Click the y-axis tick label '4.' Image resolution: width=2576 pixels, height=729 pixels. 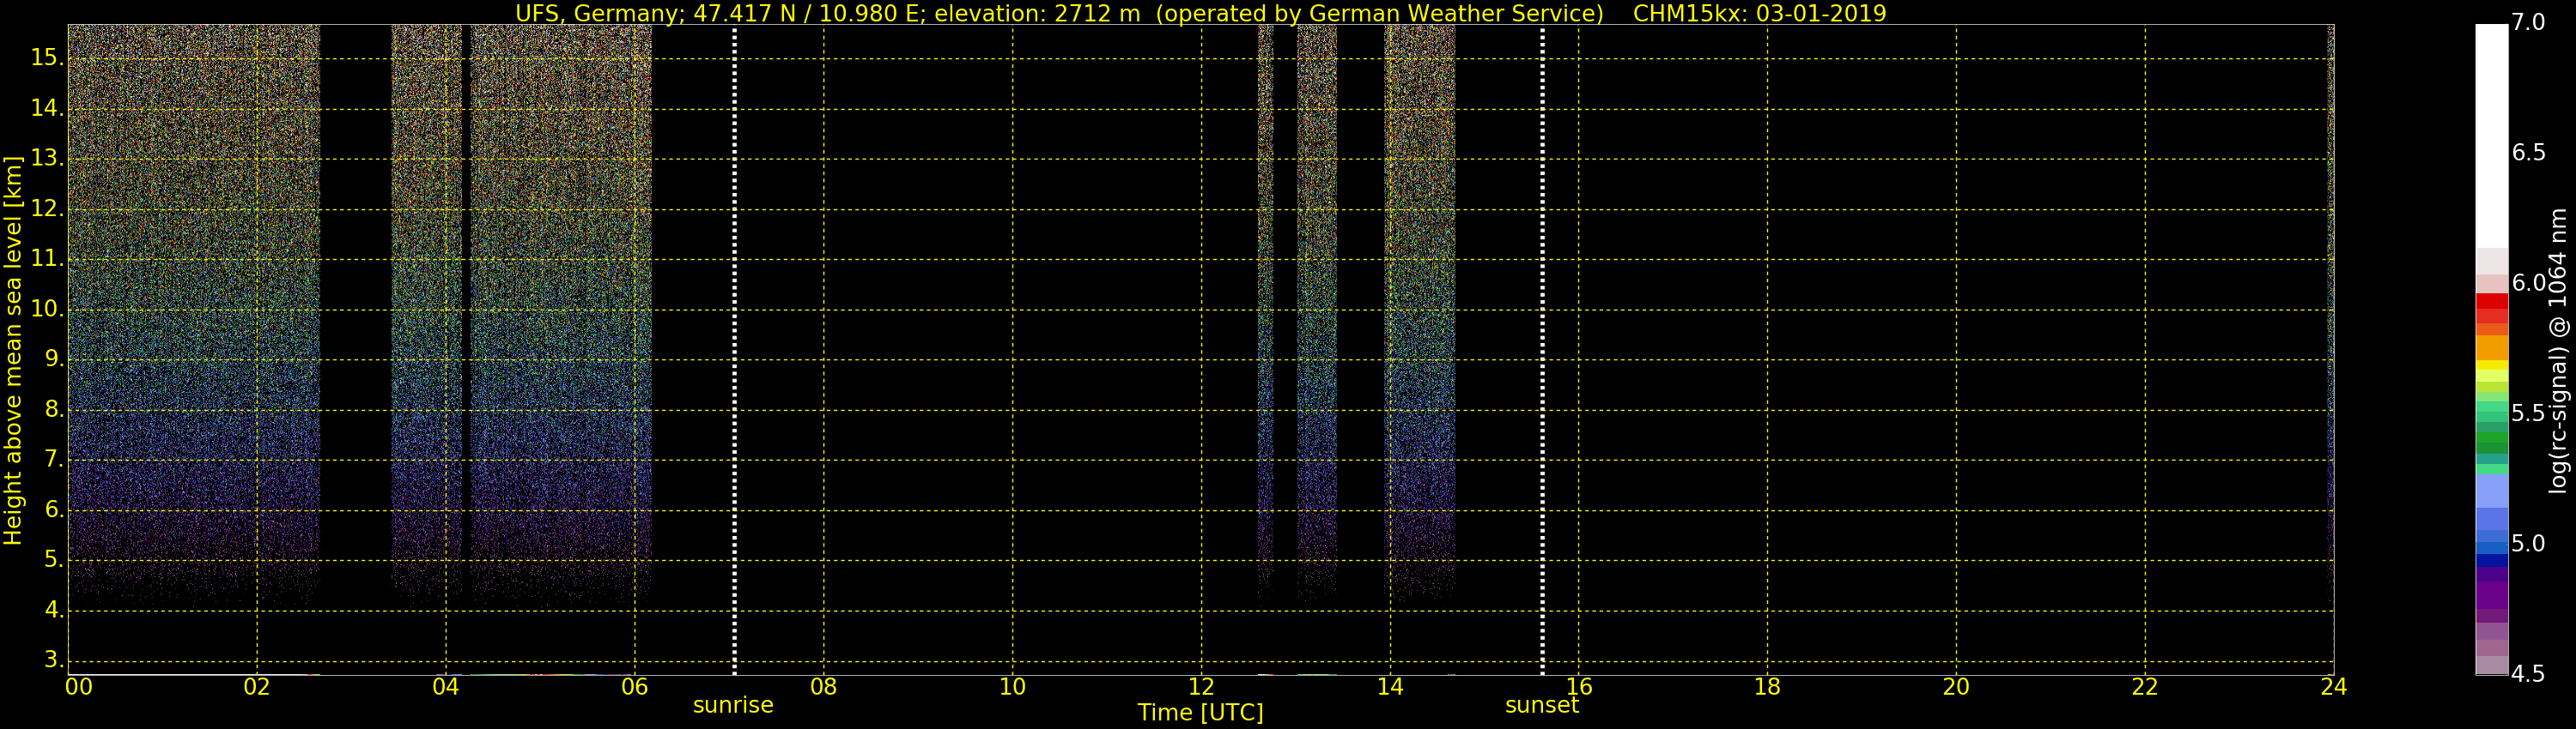click(x=54, y=610)
